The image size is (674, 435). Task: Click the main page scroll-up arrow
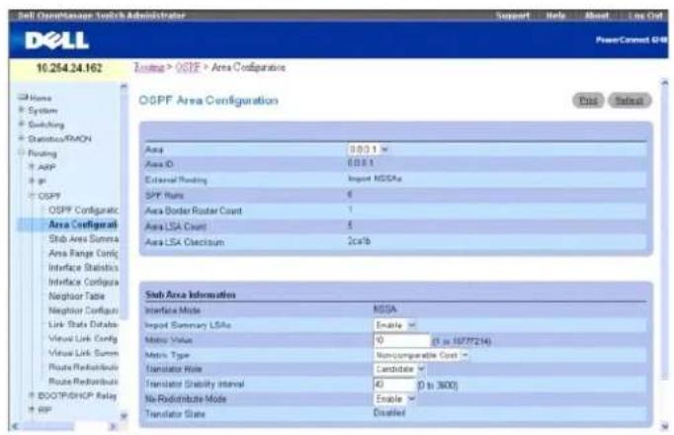(664, 82)
